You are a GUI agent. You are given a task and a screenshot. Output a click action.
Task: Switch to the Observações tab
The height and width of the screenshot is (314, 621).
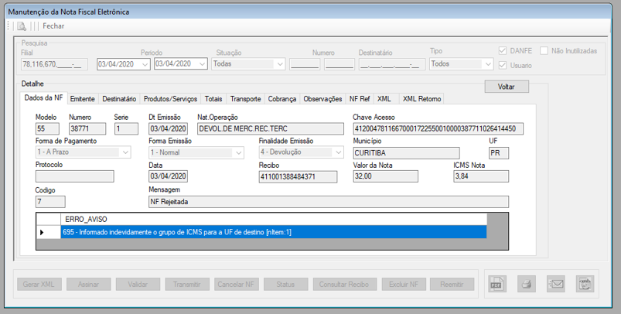pos(322,99)
